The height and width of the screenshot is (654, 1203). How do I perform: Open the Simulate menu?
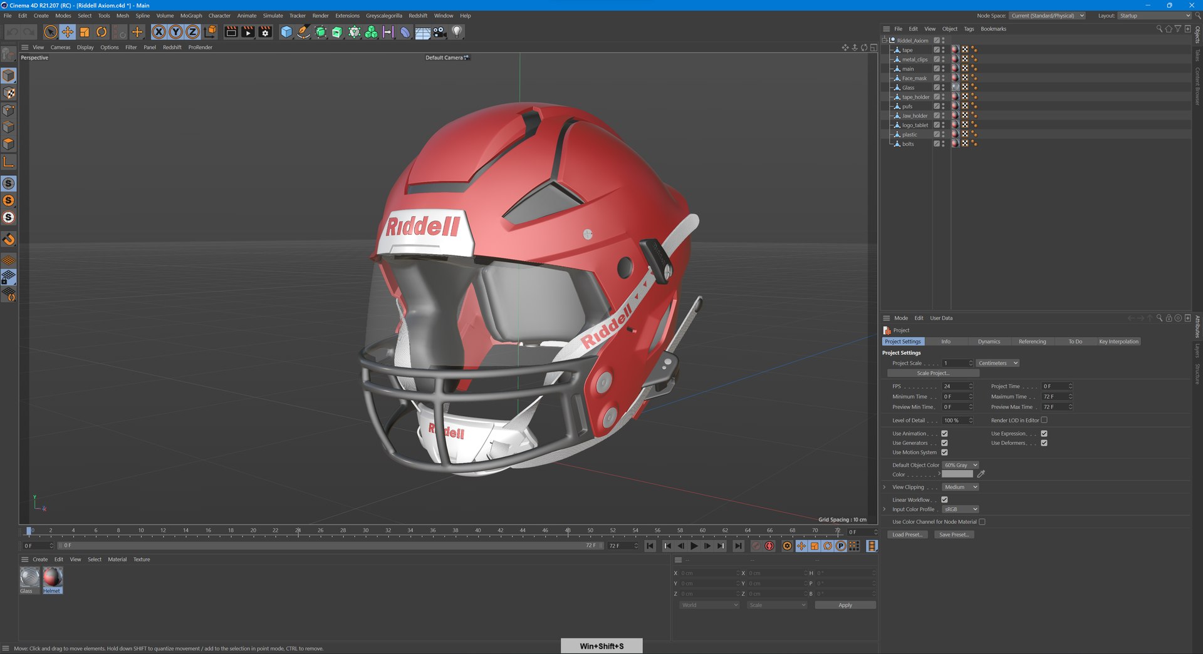(273, 16)
